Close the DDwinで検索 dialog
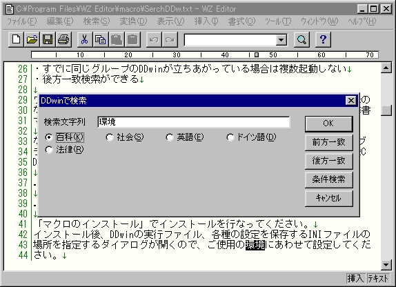 (x=350, y=101)
